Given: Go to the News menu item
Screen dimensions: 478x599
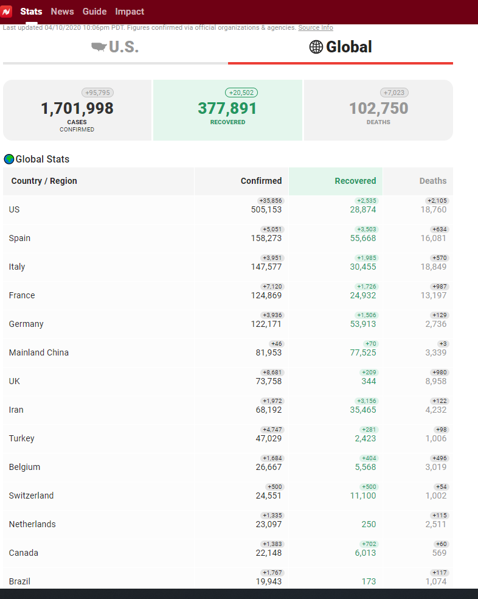Looking at the screenshot, I should (x=62, y=12).
